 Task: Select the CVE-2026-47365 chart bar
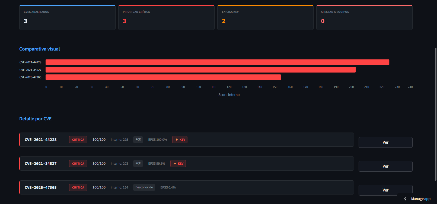pos(163,77)
